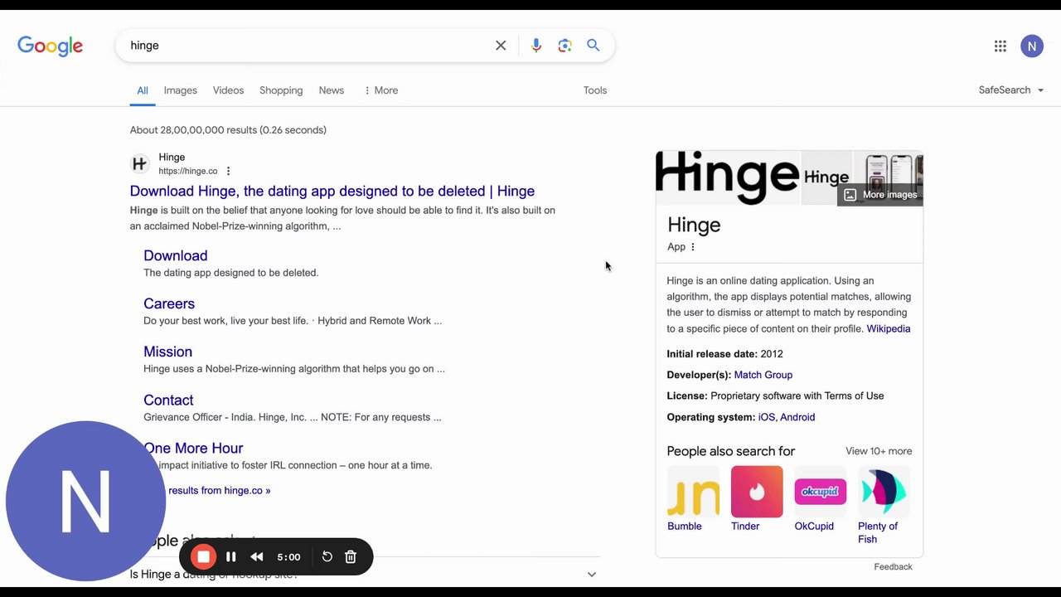Switch to the Shopping tab
The height and width of the screenshot is (597, 1061).
pyautogui.click(x=281, y=90)
